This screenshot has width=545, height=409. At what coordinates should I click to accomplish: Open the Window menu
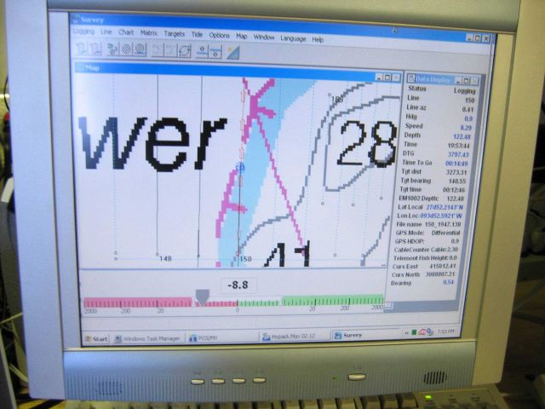(x=264, y=37)
